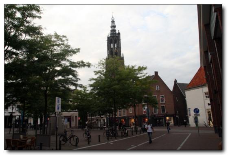Select the bicycle parked nearest the sign pole
Screen dimensions: 228x155
pos(69,138)
